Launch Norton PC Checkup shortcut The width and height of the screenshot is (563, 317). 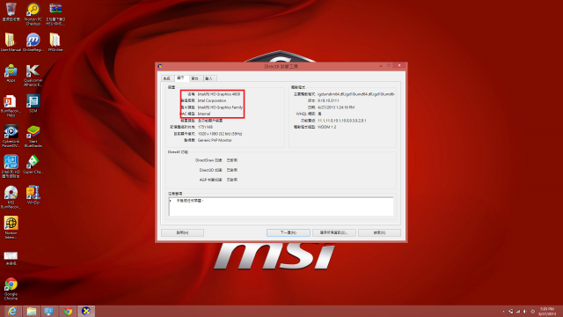[x=33, y=14]
